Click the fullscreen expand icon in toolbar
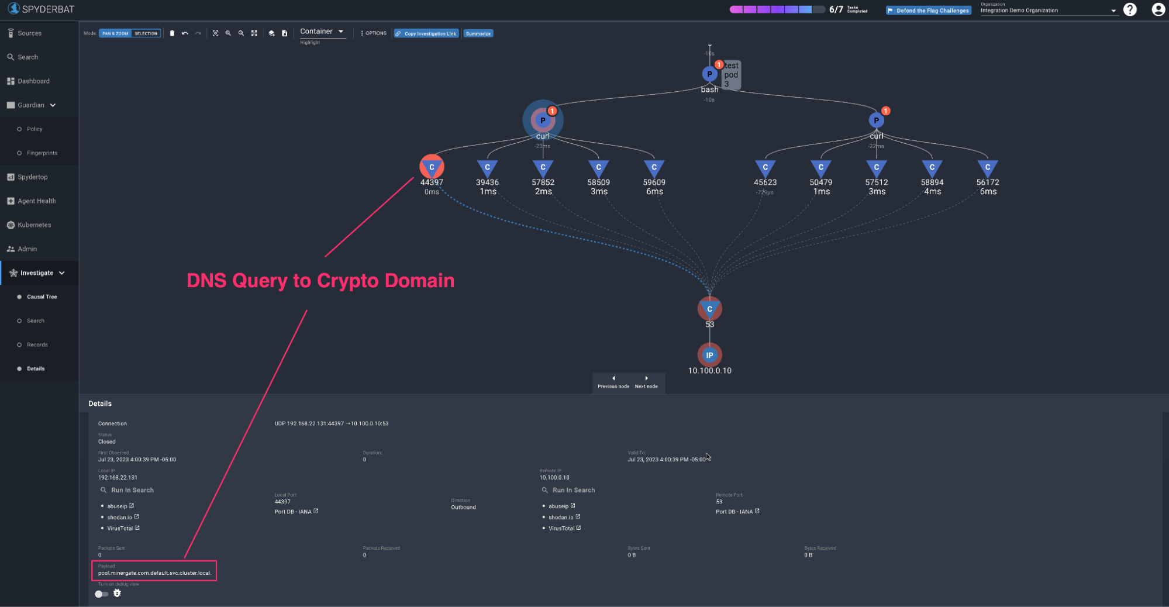 click(254, 33)
